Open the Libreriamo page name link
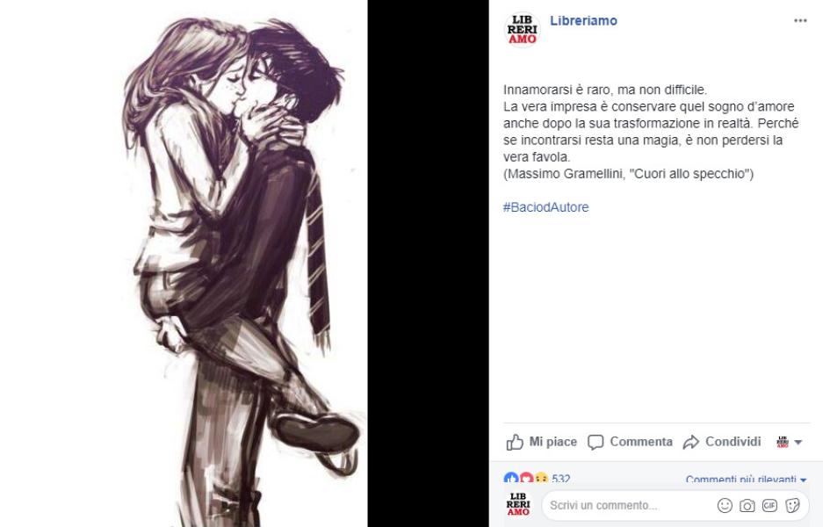Screen dimensions: 823x527 [583, 20]
